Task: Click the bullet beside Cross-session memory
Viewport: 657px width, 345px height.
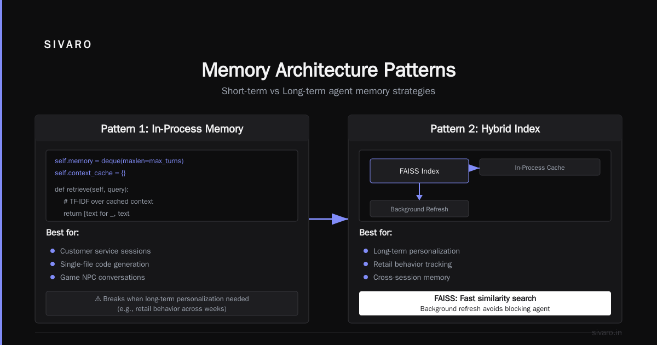Action: tap(366, 277)
